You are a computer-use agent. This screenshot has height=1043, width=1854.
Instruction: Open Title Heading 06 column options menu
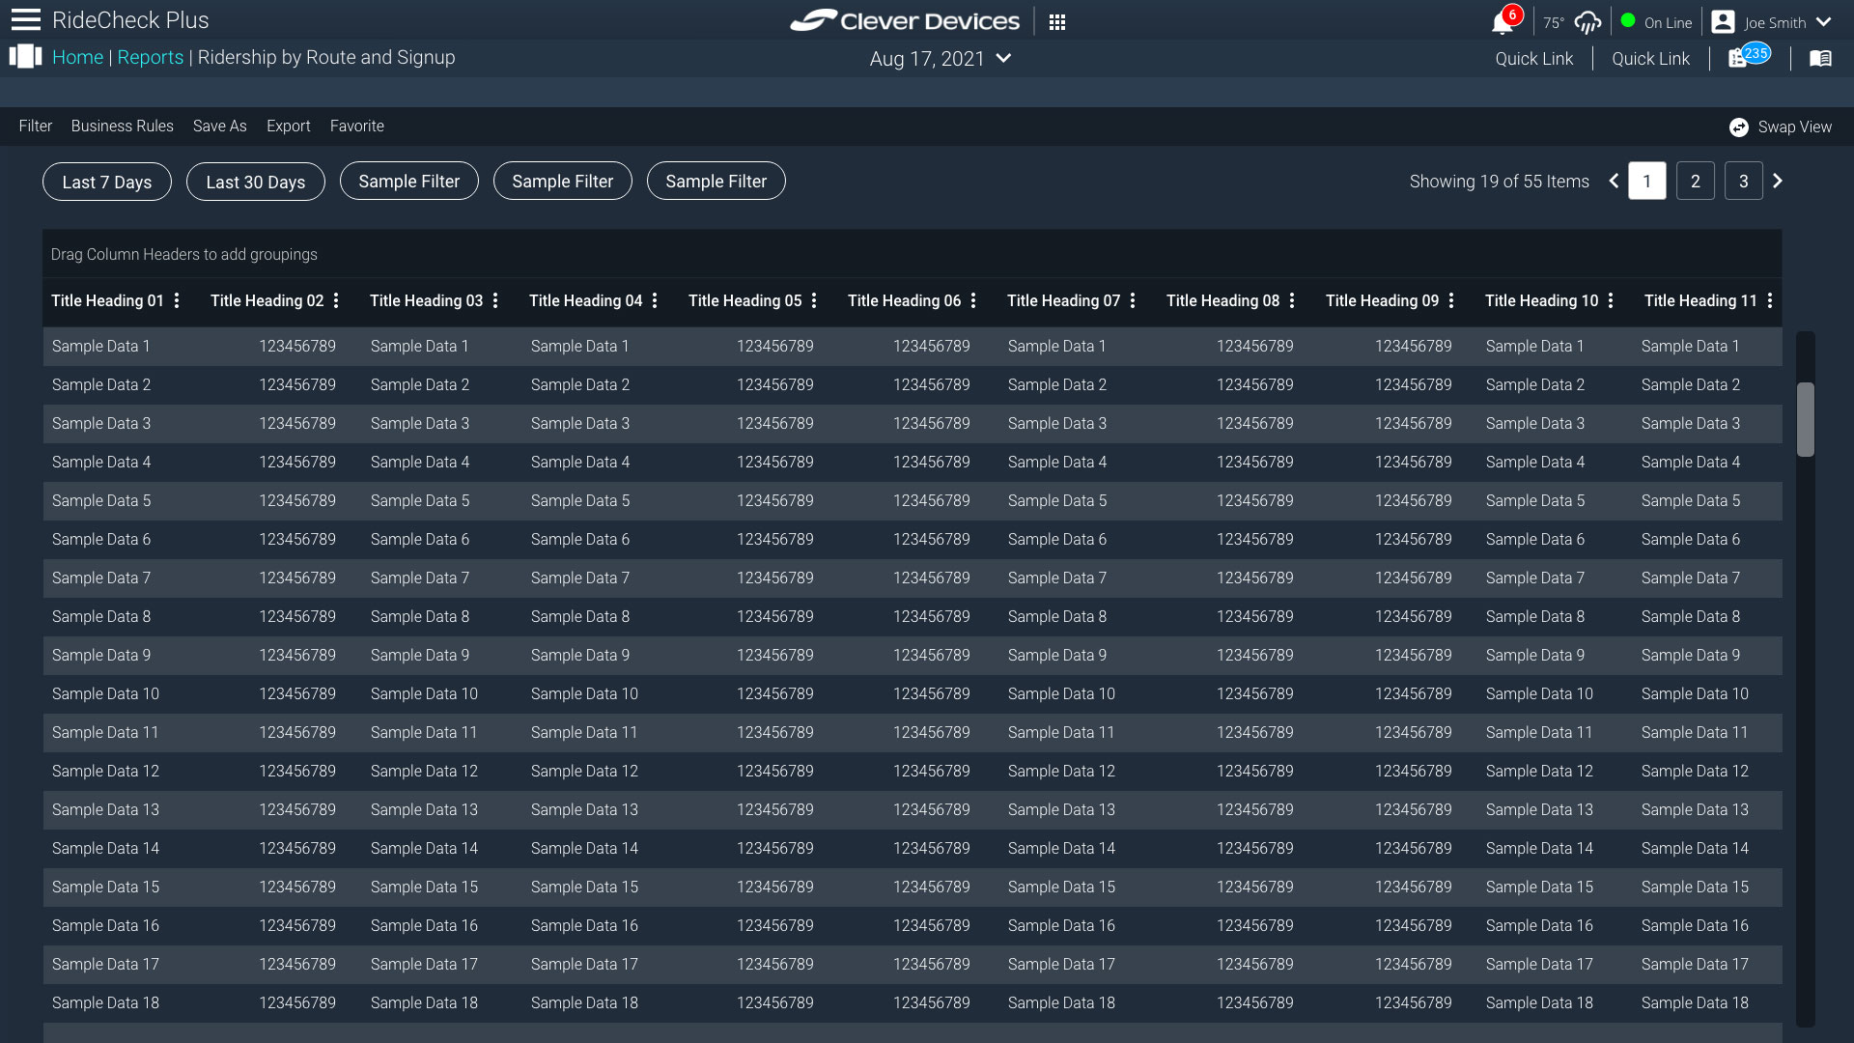[973, 301]
